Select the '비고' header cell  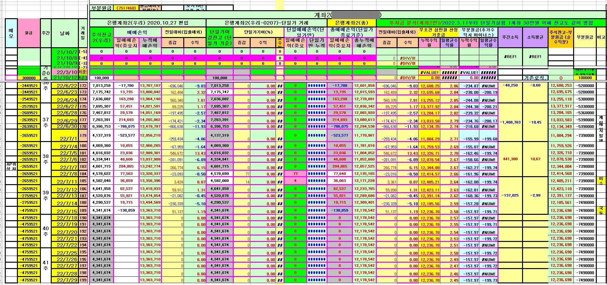pyautogui.click(x=601, y=37)
